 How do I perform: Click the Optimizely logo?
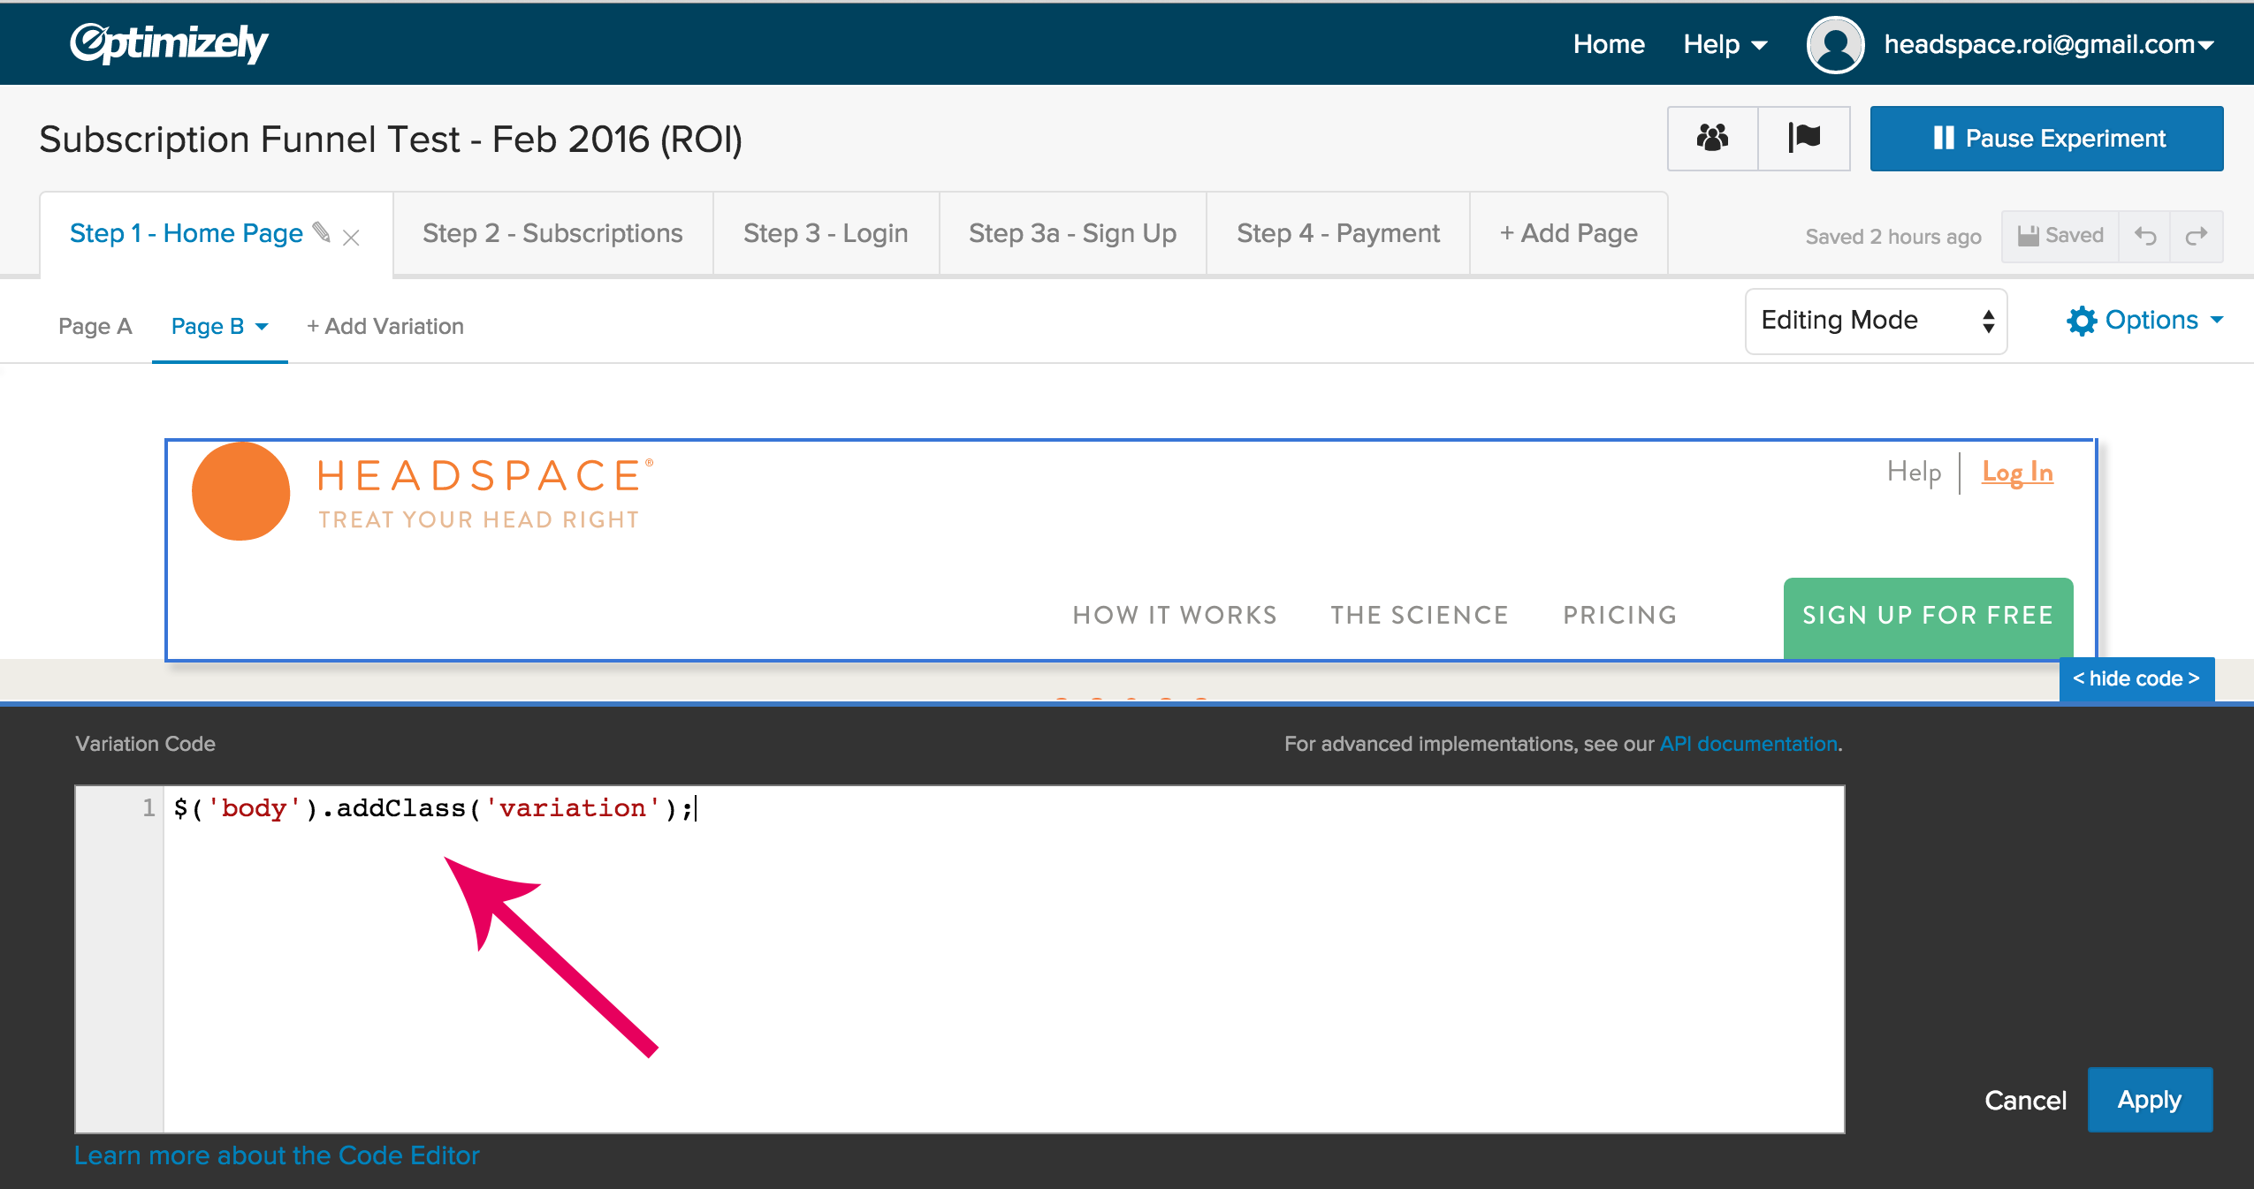pos(169,42)
